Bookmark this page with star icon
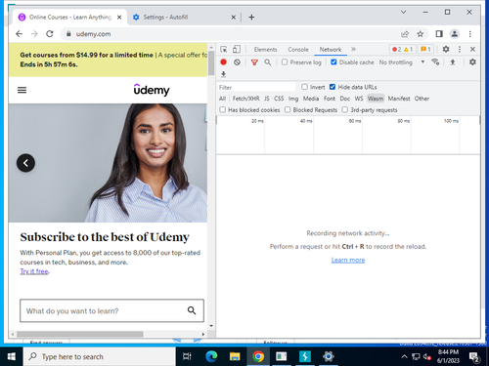The height and width of the screenshot is (366, 489). coord(421,34)
